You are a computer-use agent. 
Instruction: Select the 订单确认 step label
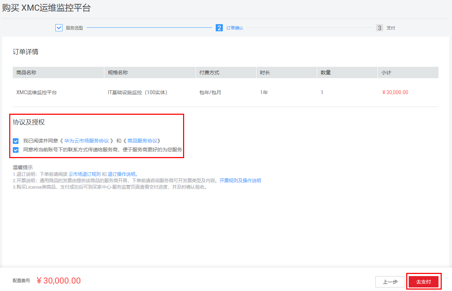[235, 28]
